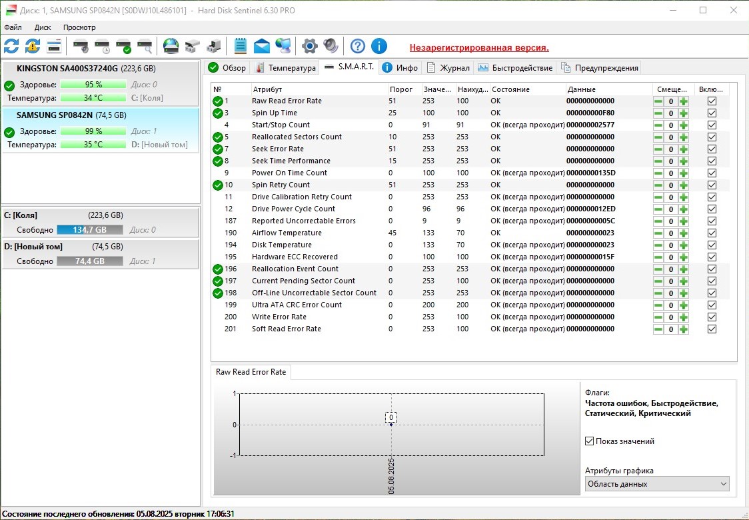
Task: Decrease offset with minus for Airflow Temperature
Action: click(x=658, y=233)
